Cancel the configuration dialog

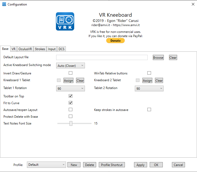click(x=178, y=165)
